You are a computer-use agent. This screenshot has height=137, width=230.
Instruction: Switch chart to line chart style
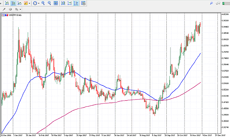pos(19,3)
